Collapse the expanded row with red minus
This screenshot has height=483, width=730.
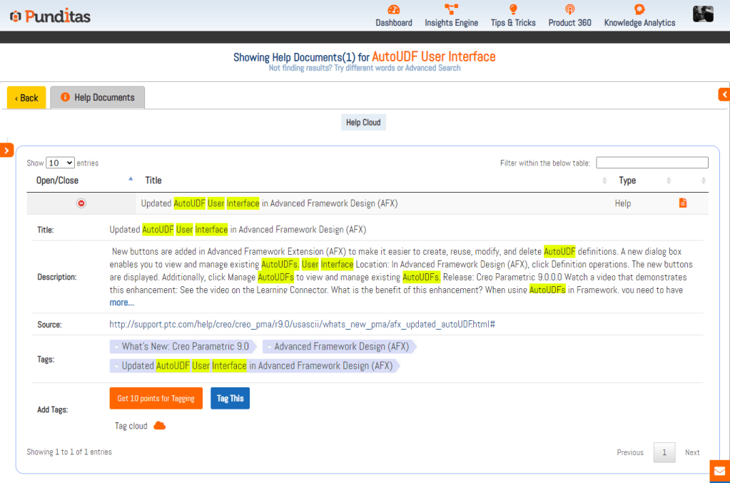pyautogui.click(x=81, y=203)
